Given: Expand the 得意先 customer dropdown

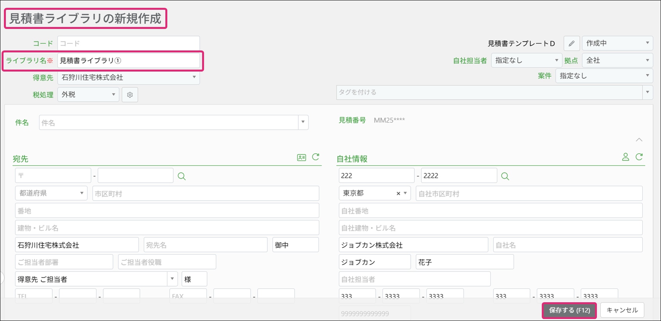Looking at the screenshot, I should (x=128, y=77).
